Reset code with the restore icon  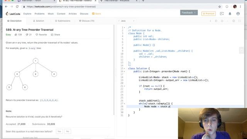point(222,21)
